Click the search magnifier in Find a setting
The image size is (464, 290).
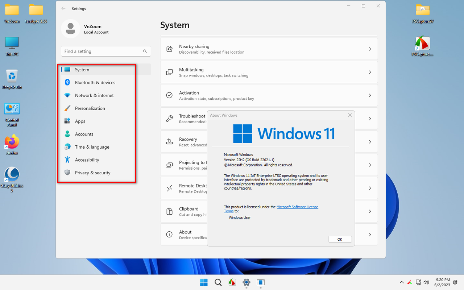tap(145, 51)
